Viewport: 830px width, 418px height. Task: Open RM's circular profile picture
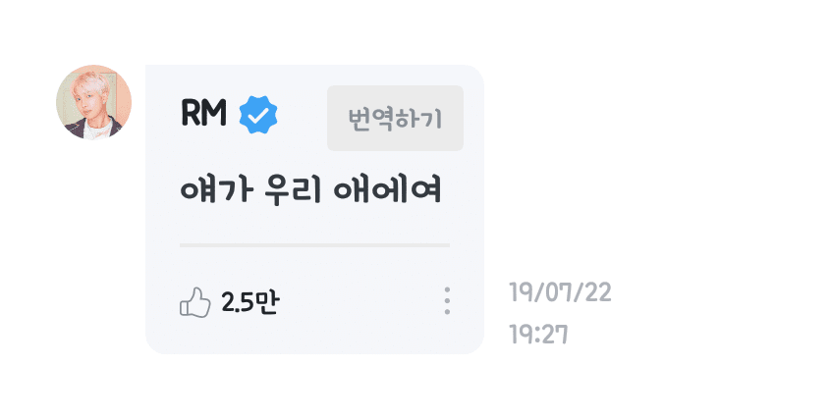pyautogui.click(x=93, y=102)
